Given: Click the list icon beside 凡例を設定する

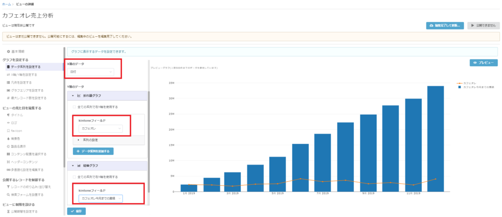Looking at the screenshot, I should click(x=8, y=83).
